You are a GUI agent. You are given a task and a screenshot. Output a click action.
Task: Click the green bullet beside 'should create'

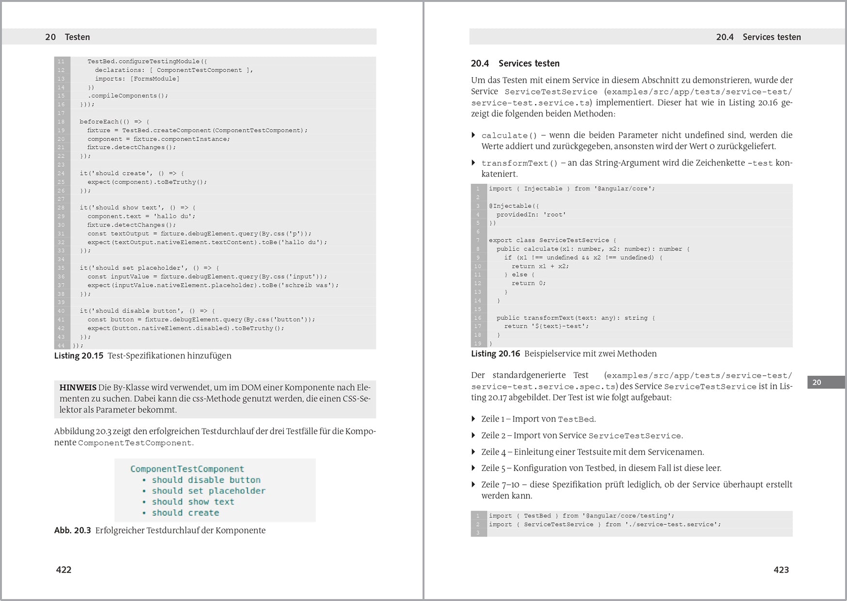click(144, 513)
